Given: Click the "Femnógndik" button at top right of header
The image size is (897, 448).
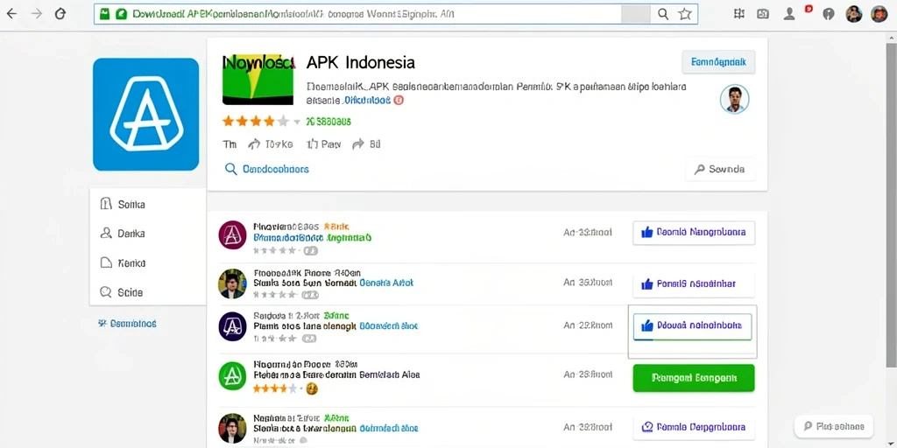Looking at the screenshot, I should coord(718,62).
